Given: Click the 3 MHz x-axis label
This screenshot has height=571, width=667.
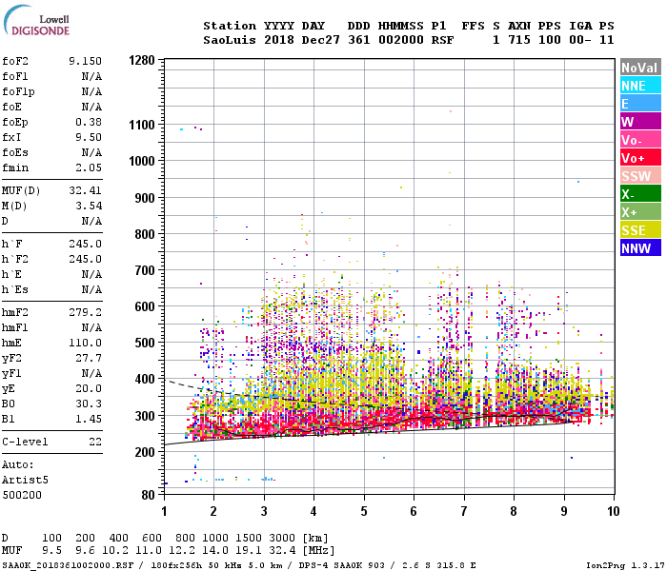Looking at the screenshot, I should pyautogui.click(x=264, y=511).
